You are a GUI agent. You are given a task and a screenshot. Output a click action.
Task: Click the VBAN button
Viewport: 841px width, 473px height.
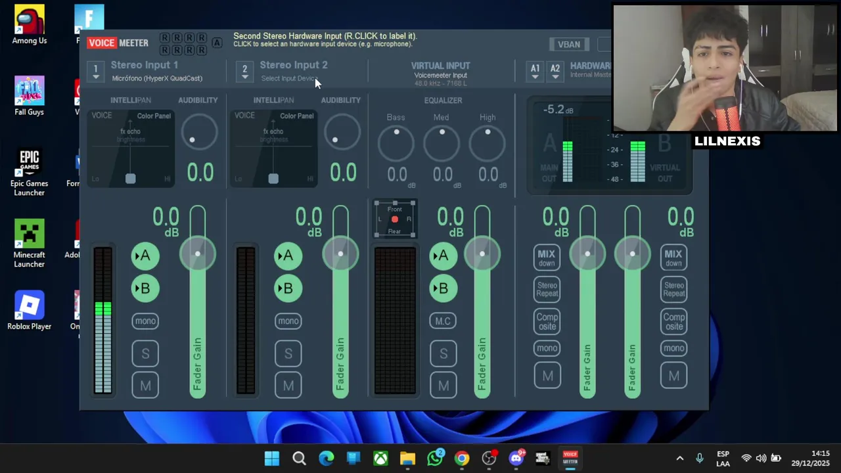(x=569, y=44)
